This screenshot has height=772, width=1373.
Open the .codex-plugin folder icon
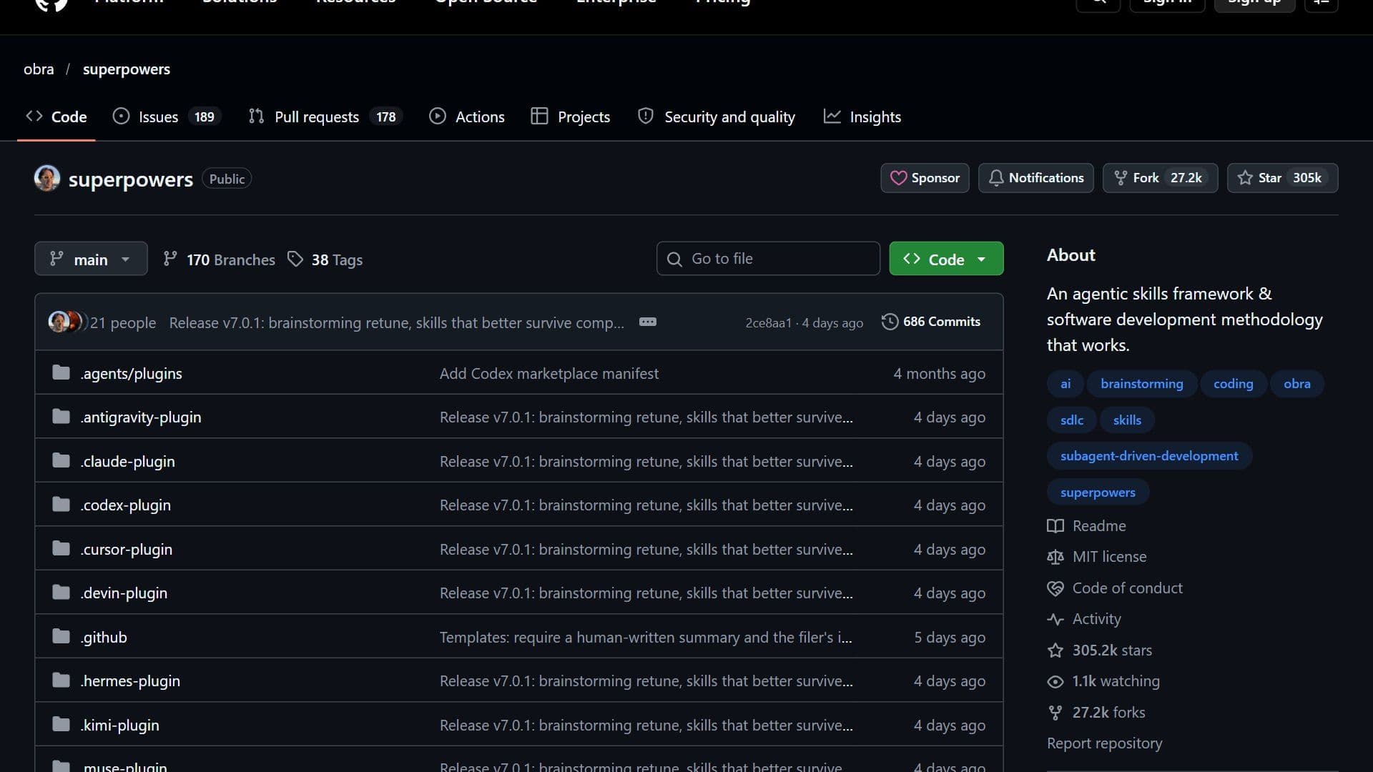61,504
